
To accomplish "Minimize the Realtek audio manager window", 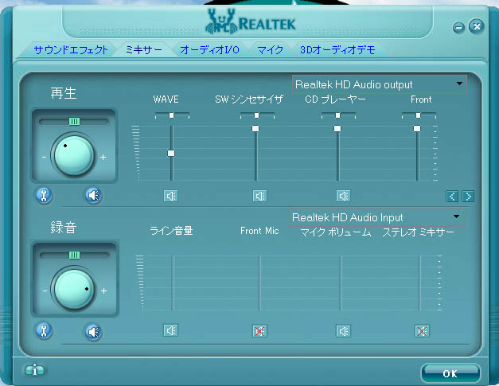I will [x=458, y=28].
